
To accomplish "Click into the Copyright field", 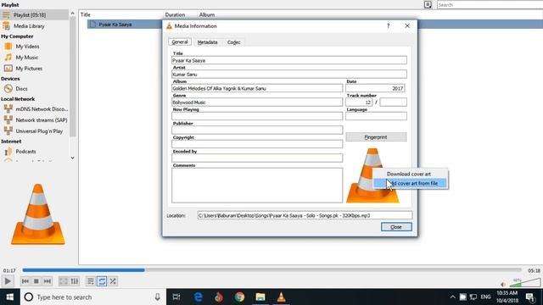I will pyautogui.click(x=257, y=144).
